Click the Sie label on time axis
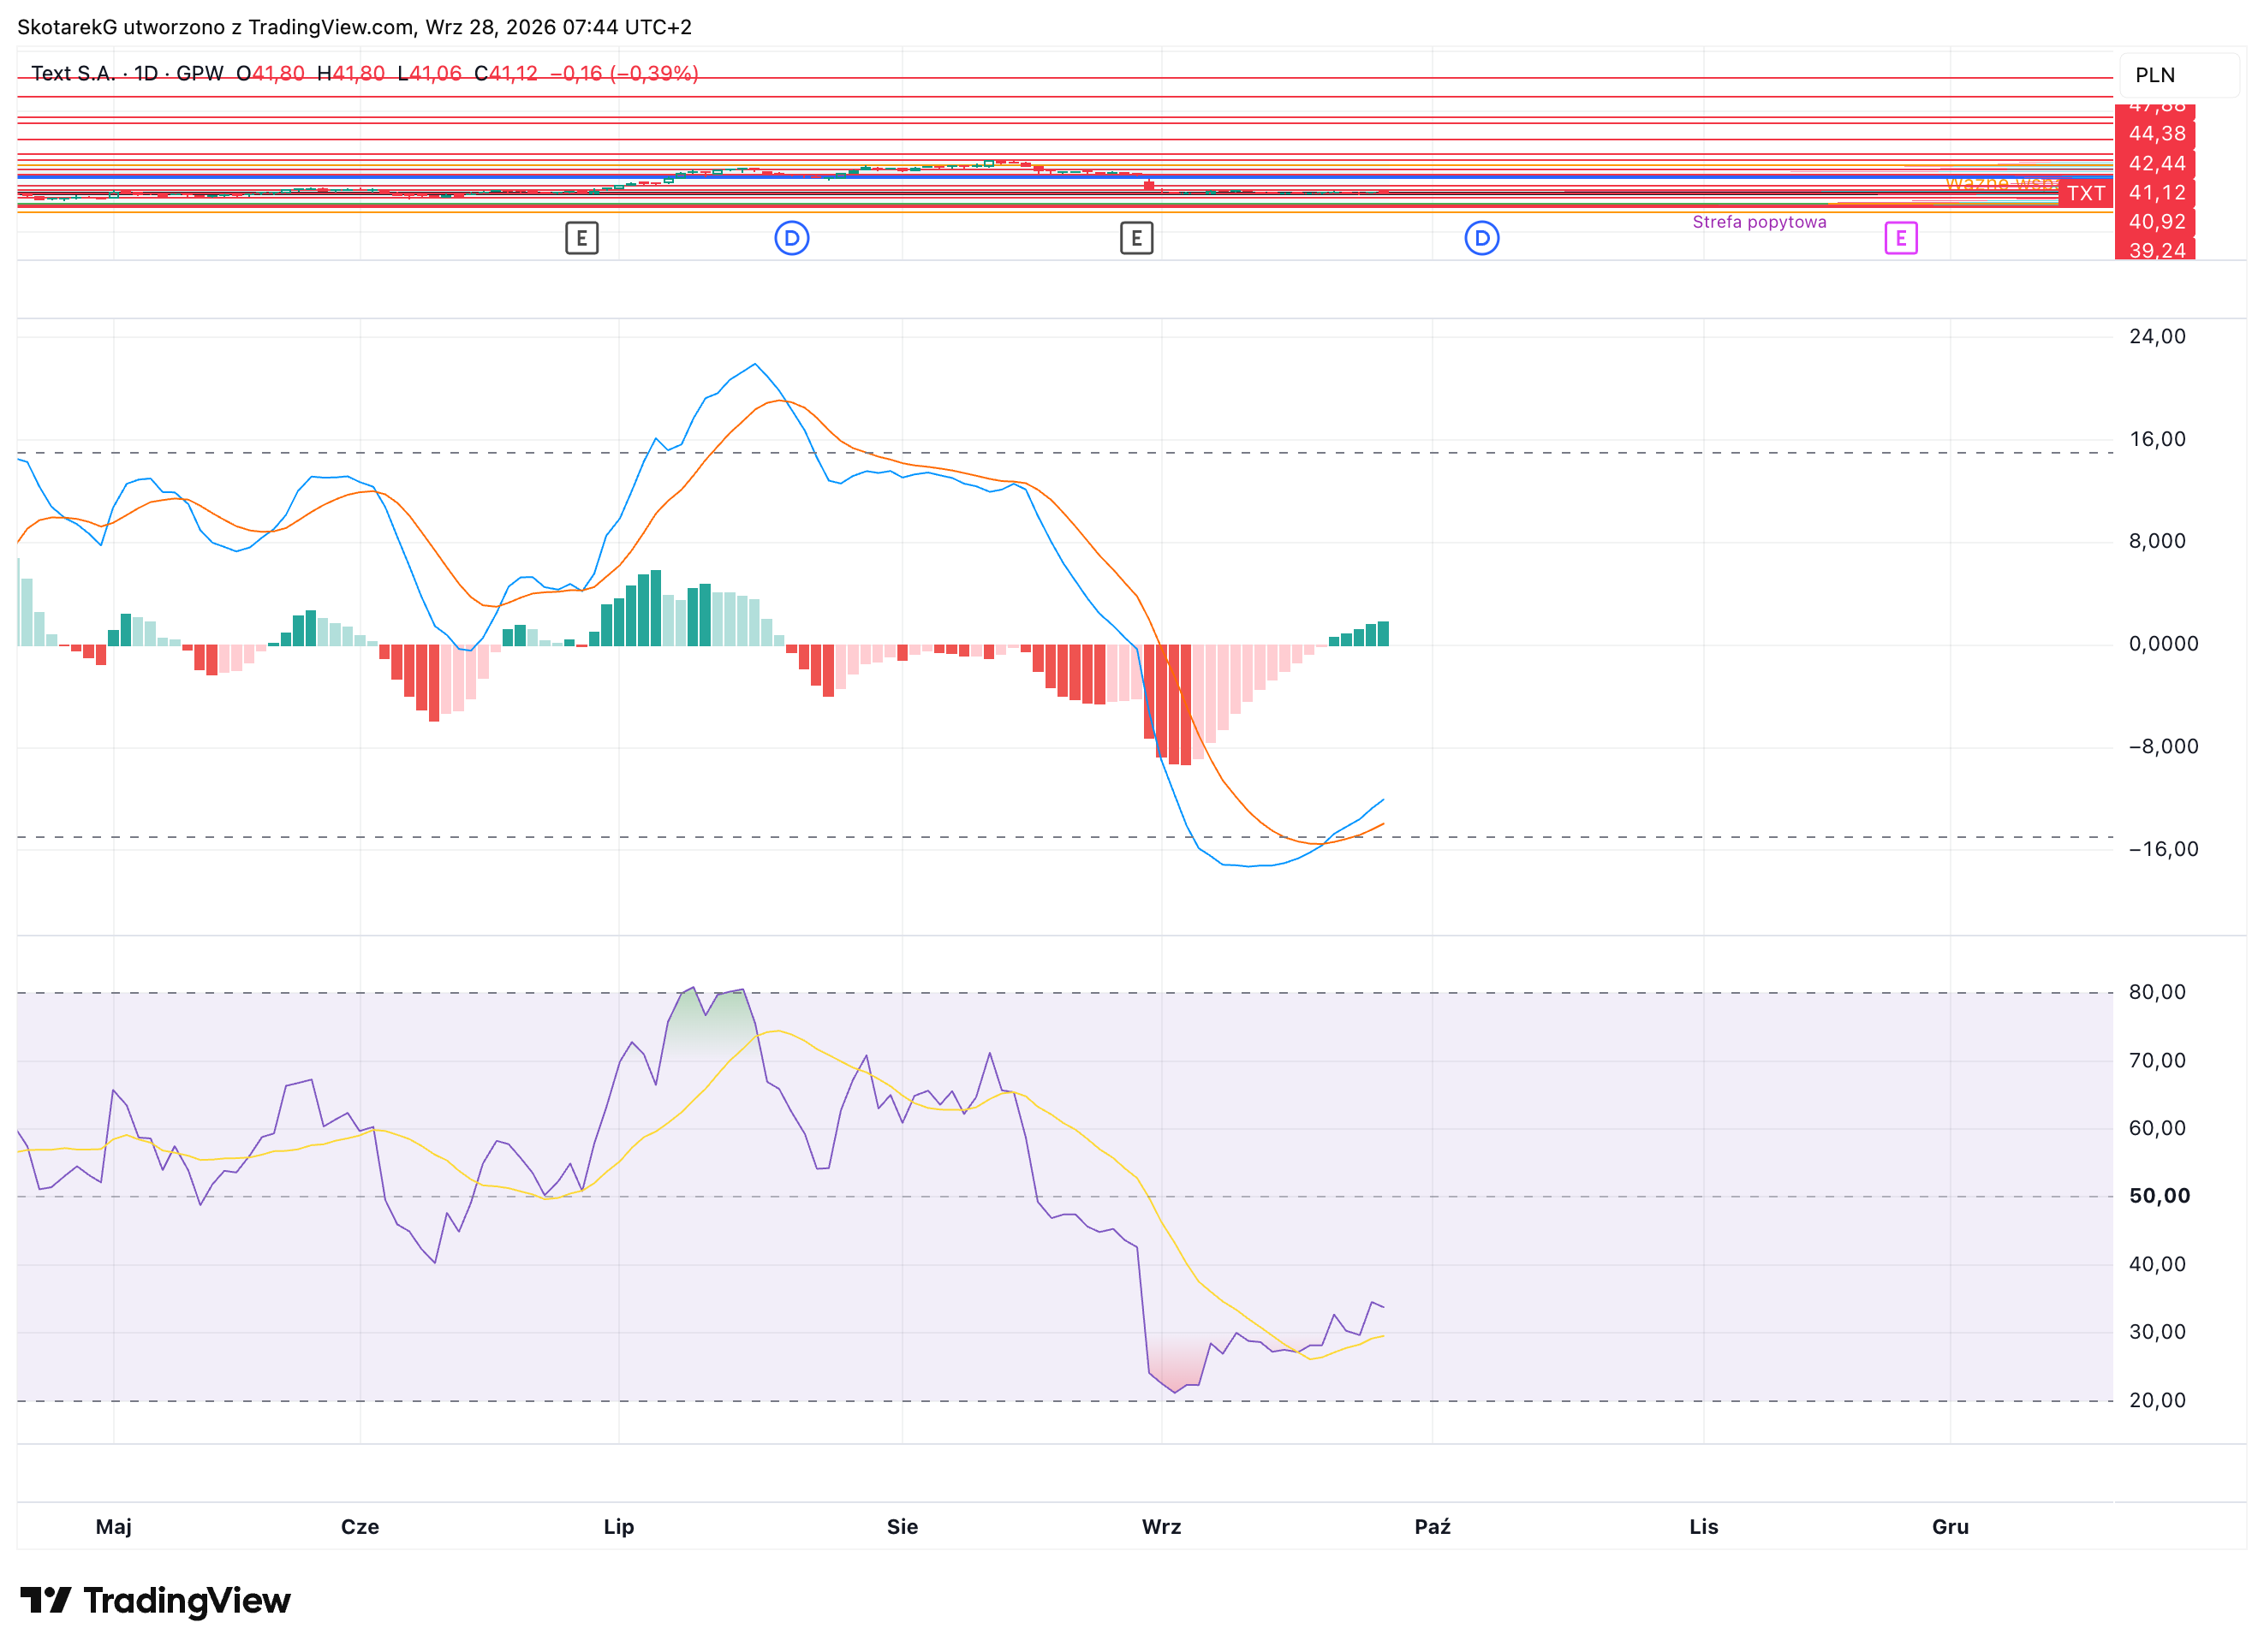The height and width of the screenshot is (1652, 2264). point(903,1527)
